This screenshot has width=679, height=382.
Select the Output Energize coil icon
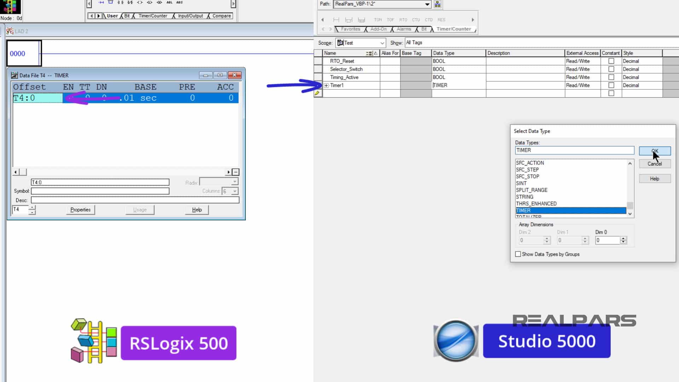(x=140, y=2)
